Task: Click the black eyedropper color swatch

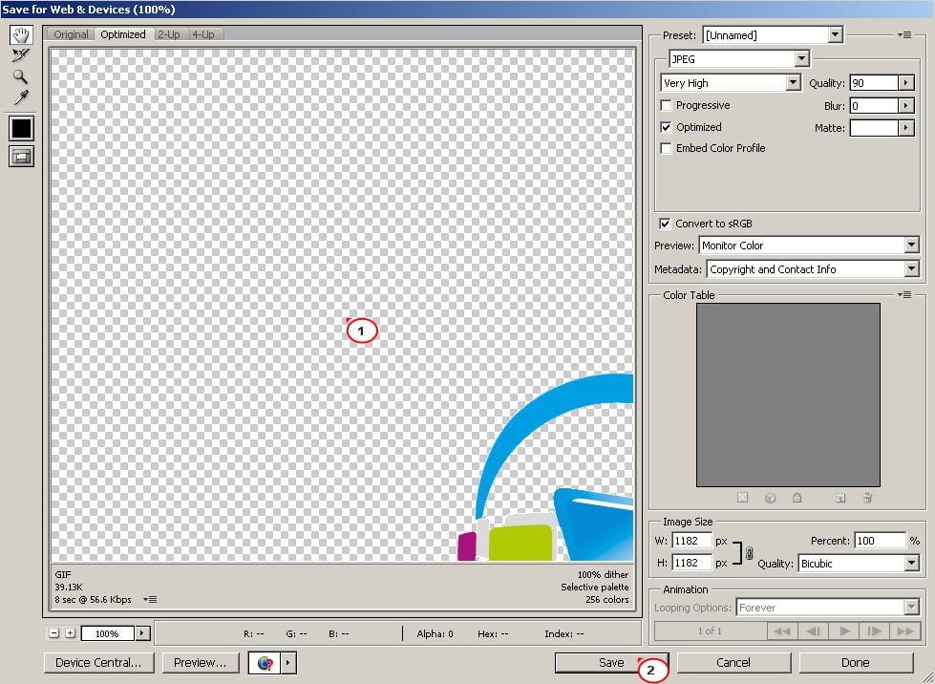Action: point(21,127)
